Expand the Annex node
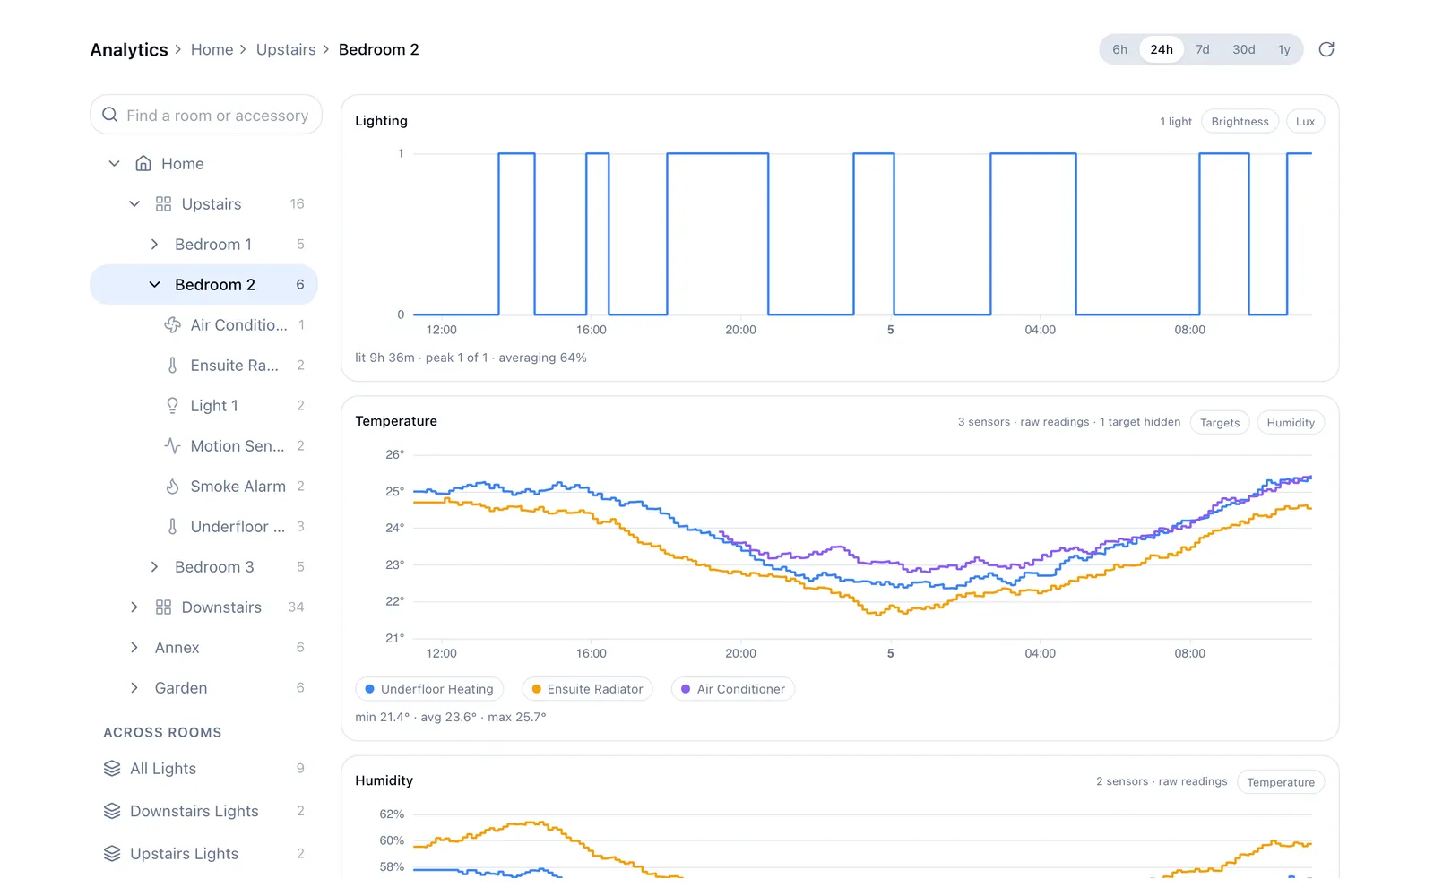The height and width of the screenshot is (896, 1434). 134,648
